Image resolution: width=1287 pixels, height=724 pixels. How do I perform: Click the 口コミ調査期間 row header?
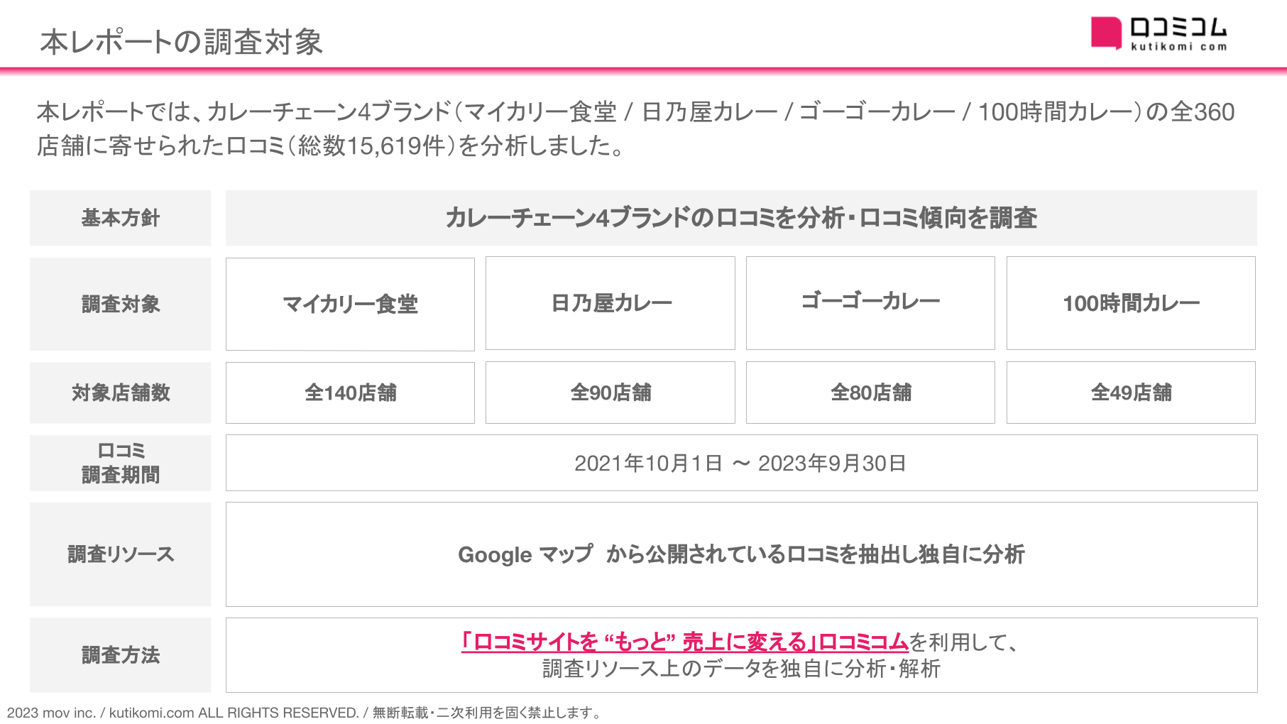point(121,463)
